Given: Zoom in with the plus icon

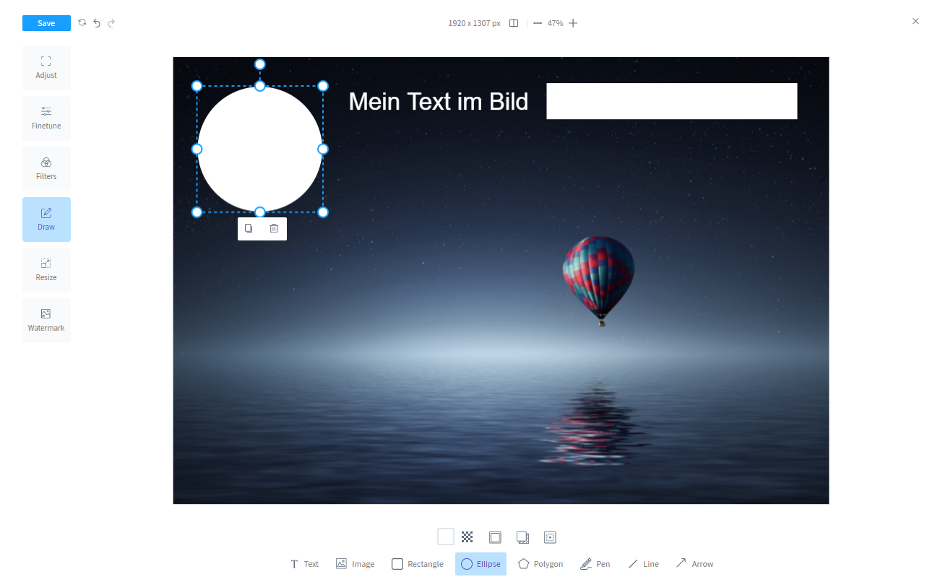Looking at the screenshot, I should point(573,23).
